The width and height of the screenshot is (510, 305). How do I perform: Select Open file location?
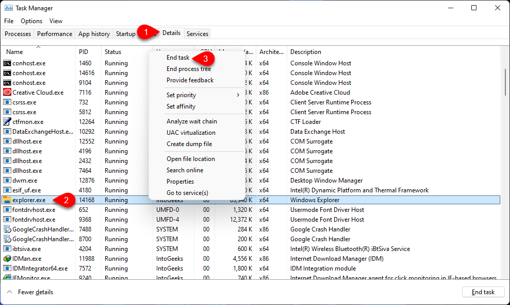tap(191, 159)
